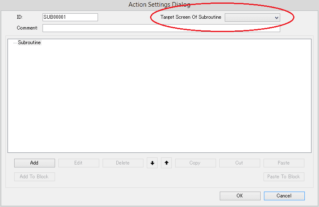319x207 pixels.
Task: Click inside the Comment text field
Action: [161, 28]
